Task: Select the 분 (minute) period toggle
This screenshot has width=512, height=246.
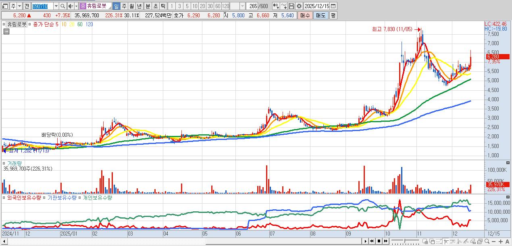Action: [x=148, y=6]
